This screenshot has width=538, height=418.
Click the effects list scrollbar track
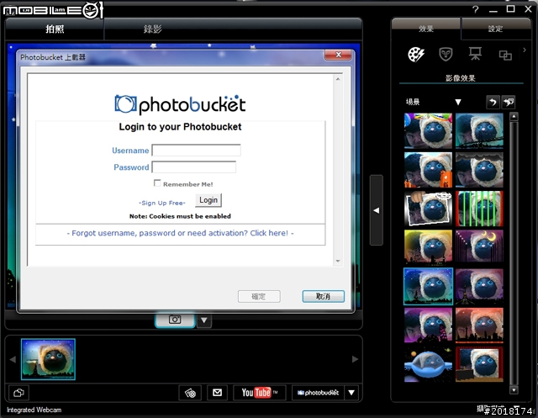coord(514,254)
